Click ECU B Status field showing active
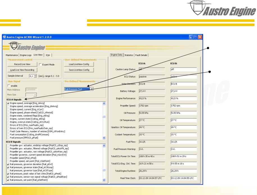The width and height of the screenshot is (257, 195). pyautogui.click(x=184, y=77)
